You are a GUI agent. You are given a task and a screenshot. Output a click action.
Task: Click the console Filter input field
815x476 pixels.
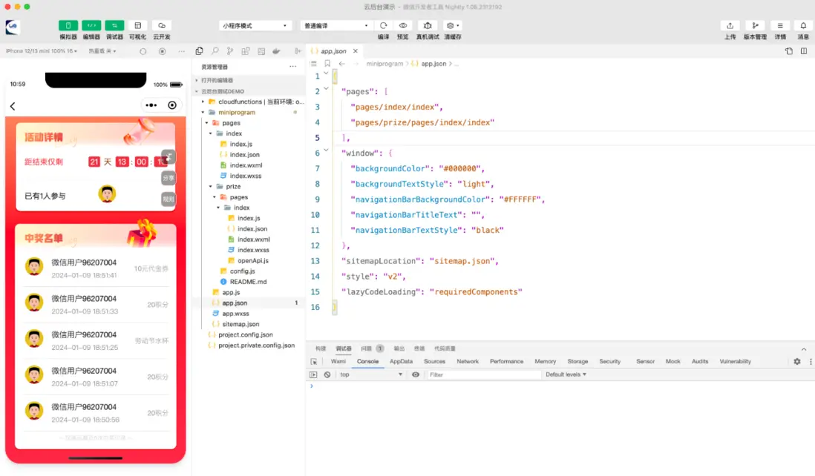click(x=484, y=374)
